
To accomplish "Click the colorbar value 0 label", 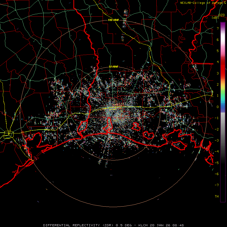I will pos(218,107).
